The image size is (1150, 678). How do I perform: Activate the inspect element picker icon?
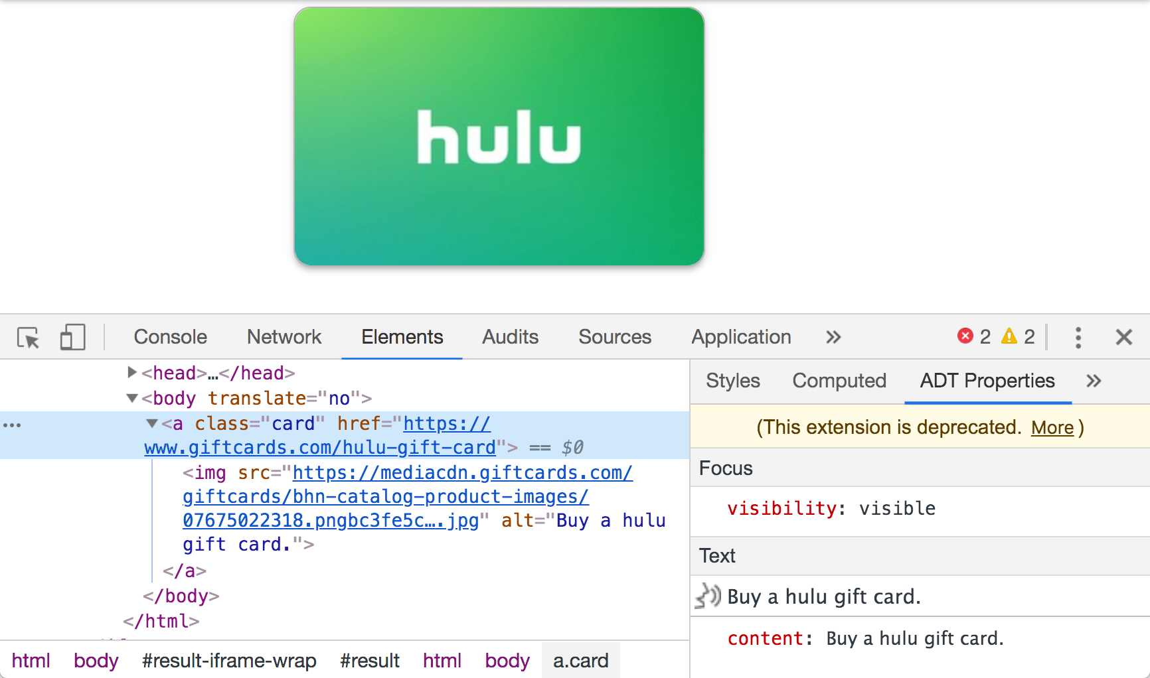29,338
